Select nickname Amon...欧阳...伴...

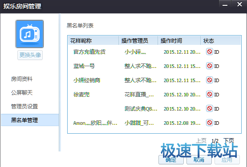95,123
